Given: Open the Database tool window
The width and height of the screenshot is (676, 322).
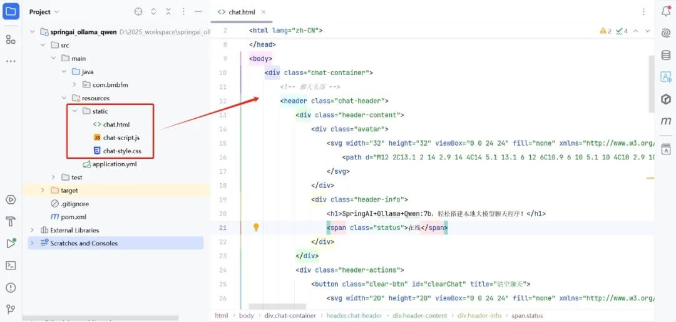Looking at the screenshot, I should pyautogui.click(x=666, y=55).
